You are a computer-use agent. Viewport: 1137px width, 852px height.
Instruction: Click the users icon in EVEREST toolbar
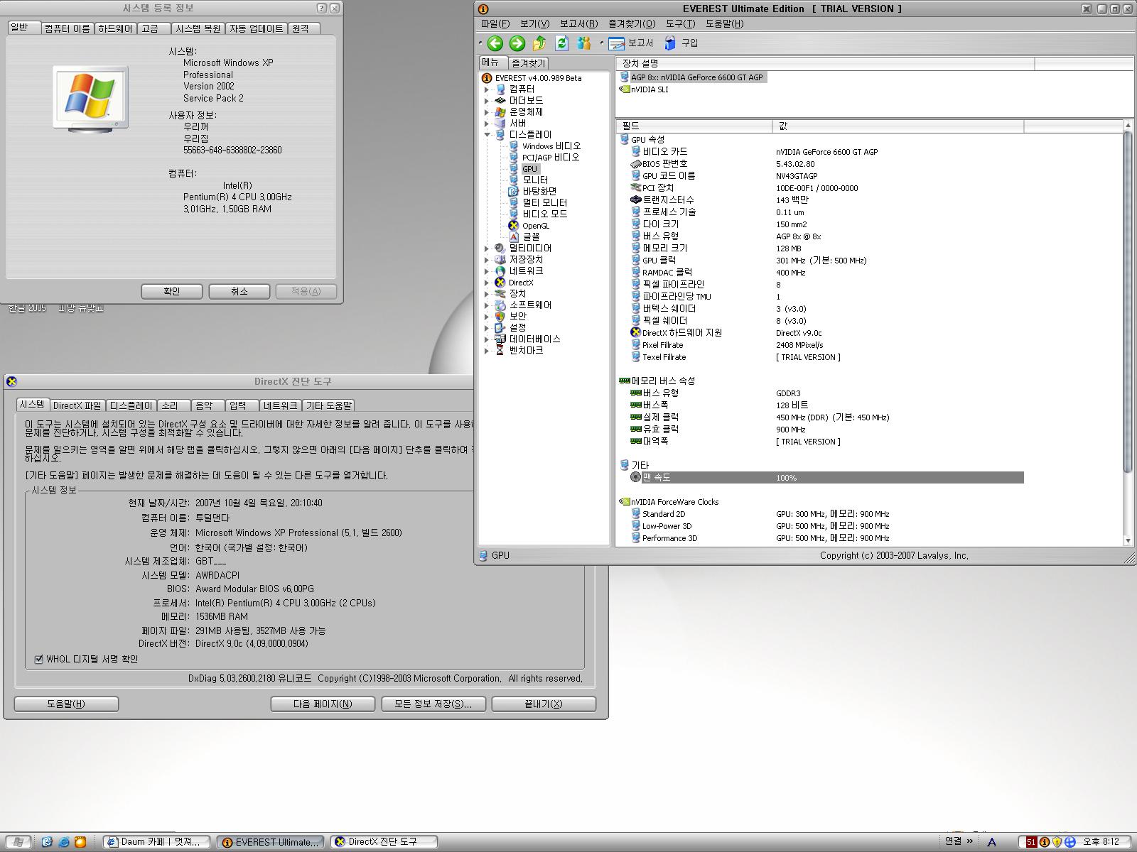tap(583, 43)
